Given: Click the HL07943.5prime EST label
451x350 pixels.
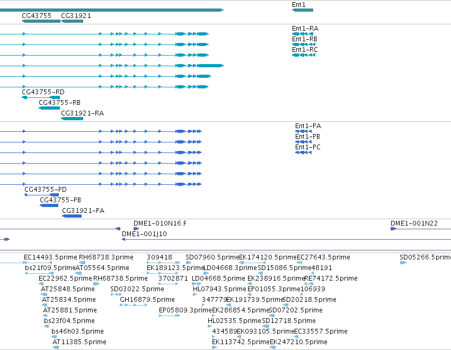Looking at the screenshot, I should (219, 289).
